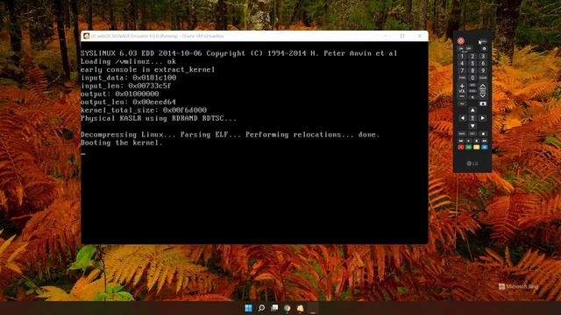This screenshot has height=315, width=561.
Task: Click the red power button on the remote
Action: [461, 41]
